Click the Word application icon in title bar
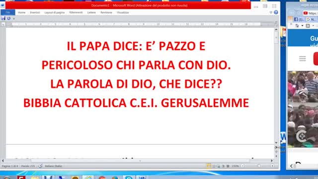The image size is (318, 179). [x=2, y=5]
